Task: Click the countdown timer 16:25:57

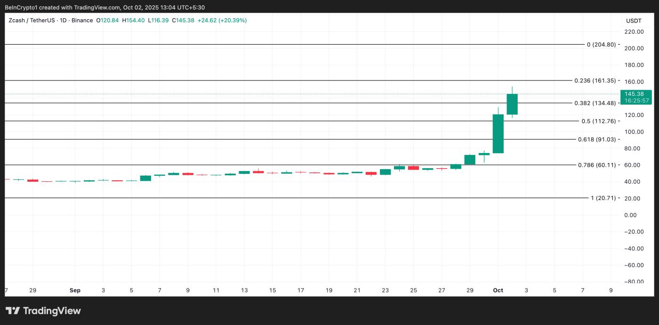Action: tap(636, 101)
